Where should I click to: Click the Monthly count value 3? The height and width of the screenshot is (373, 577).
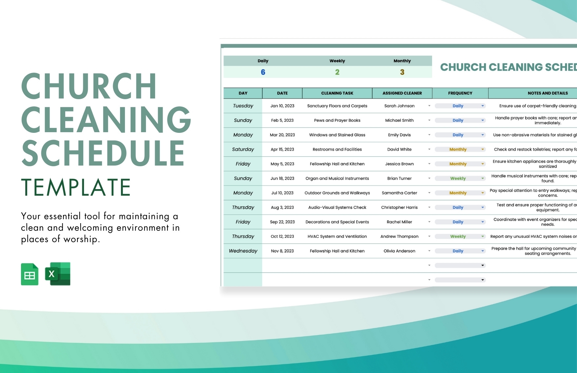[402, 72]
